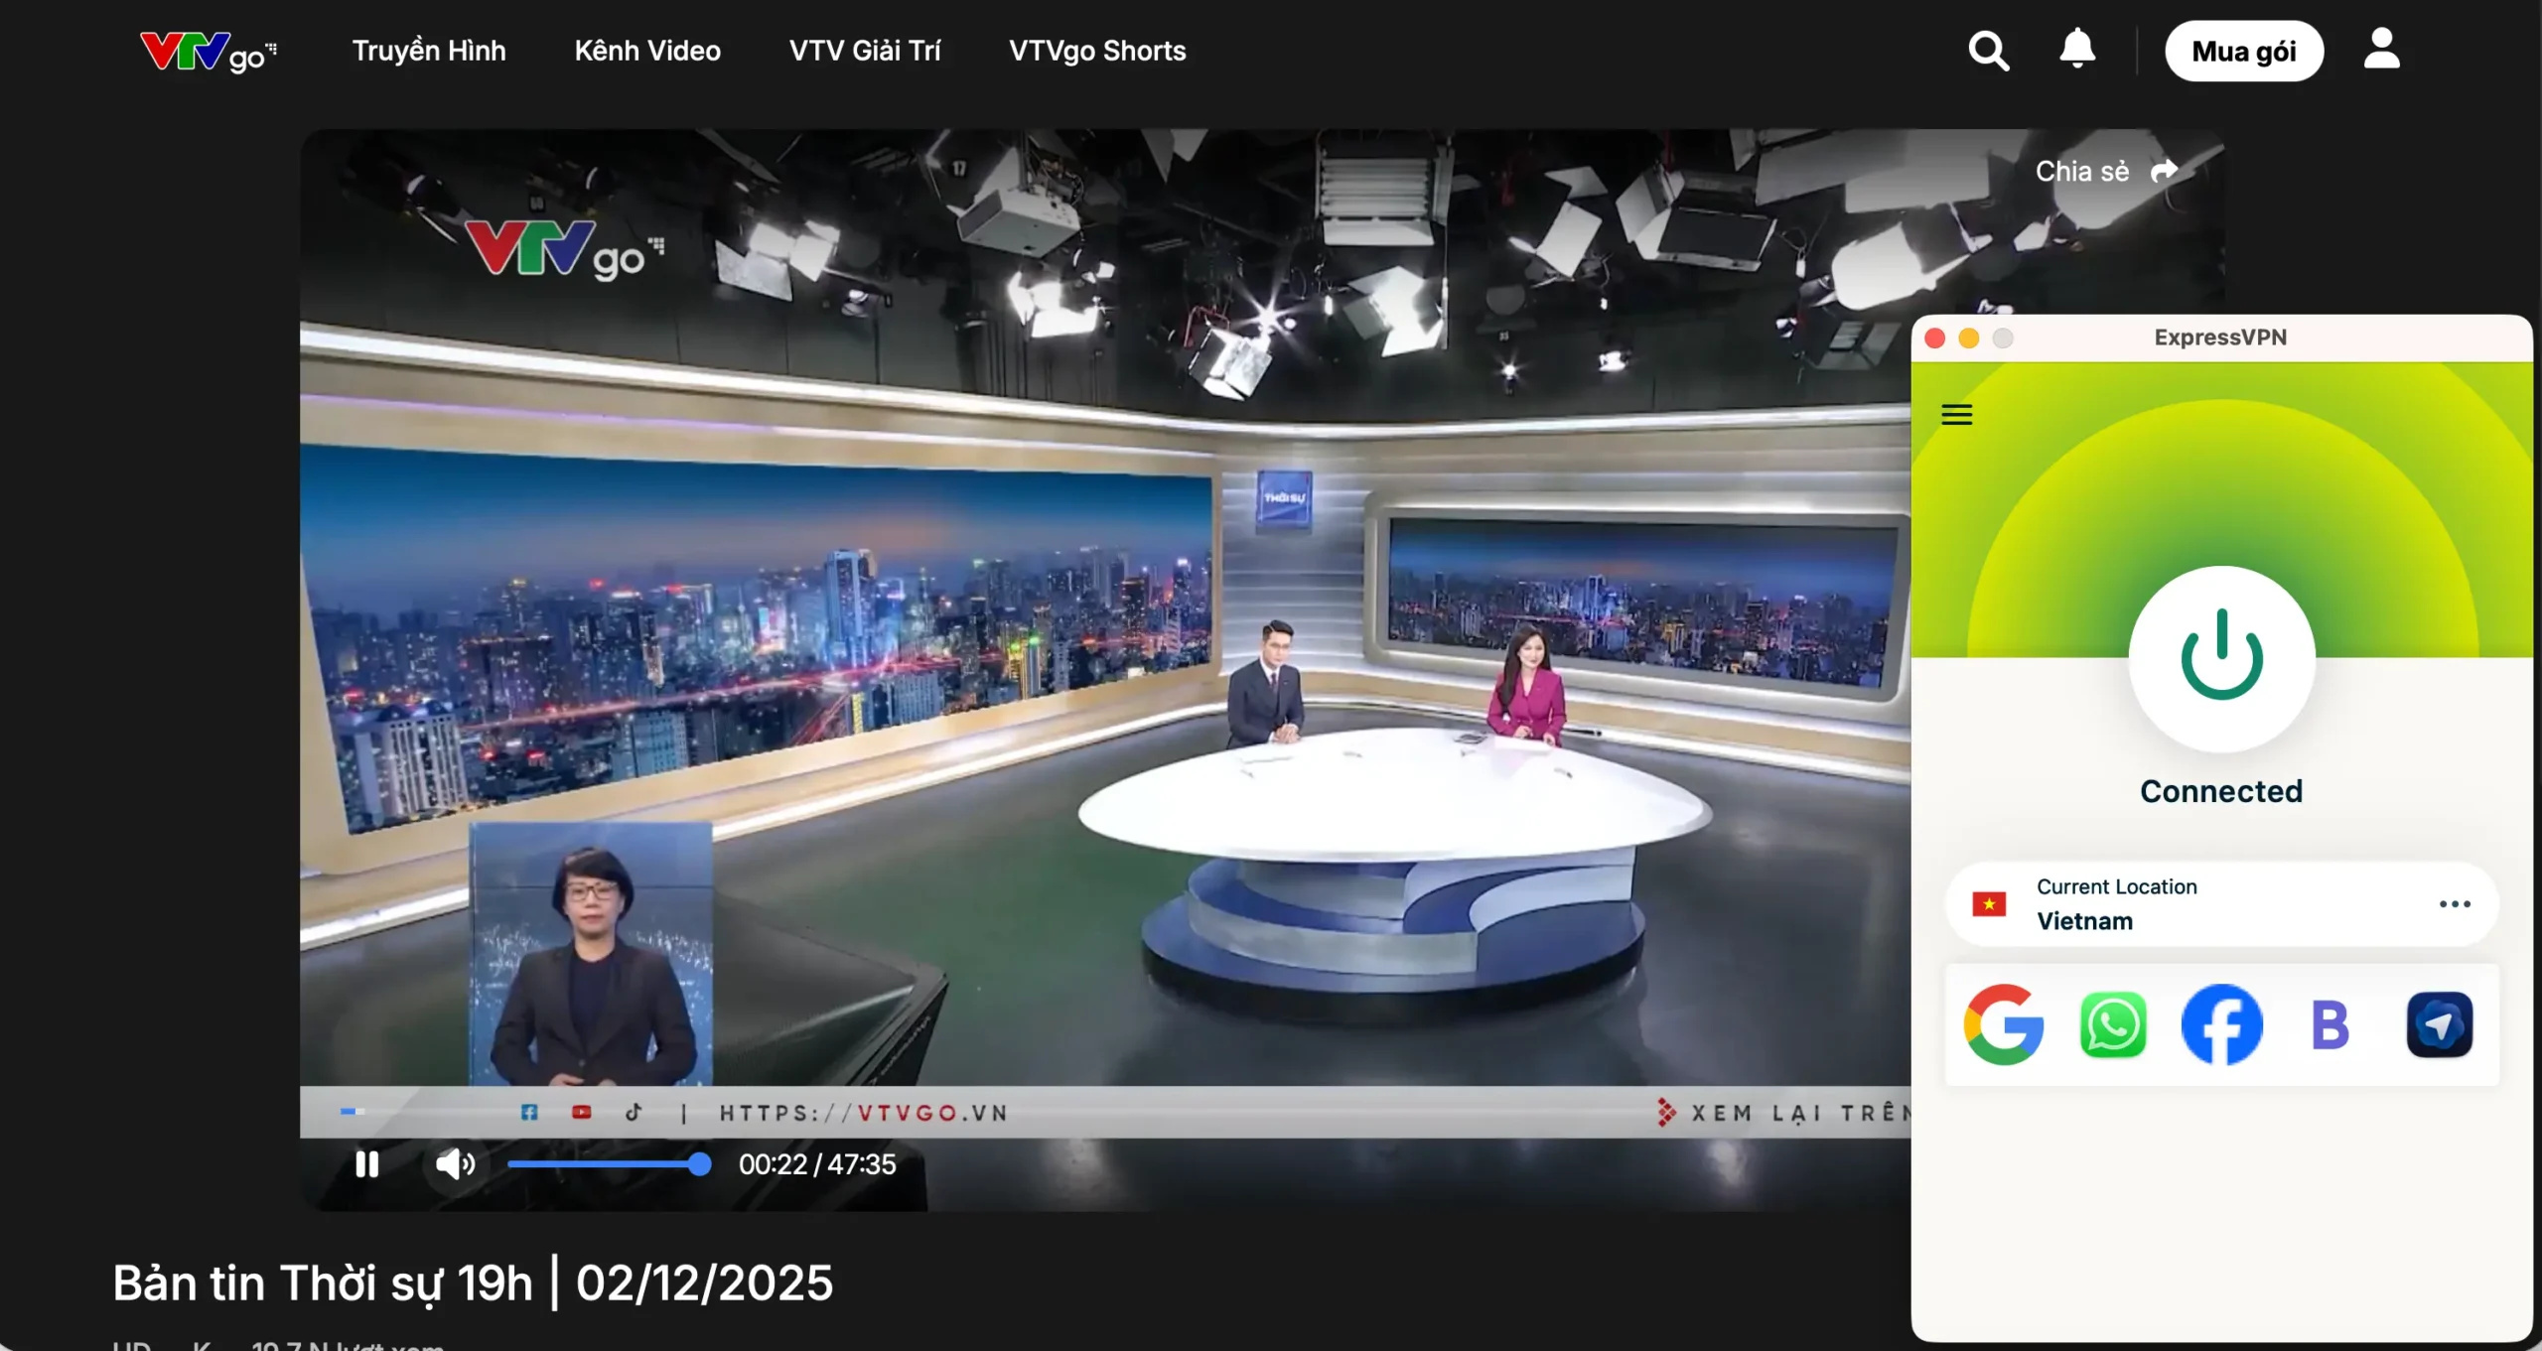Open the ExpressVPN hamburger menu

tap(1958, 414)
